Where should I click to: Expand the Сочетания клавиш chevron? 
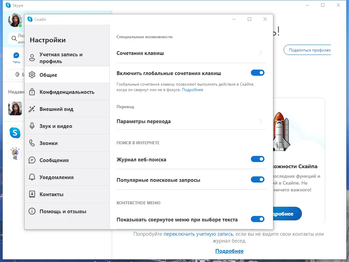[x=261, y=53]
